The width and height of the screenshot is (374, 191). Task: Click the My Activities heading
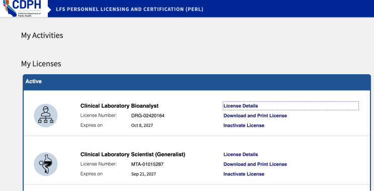tap(42, 36)
